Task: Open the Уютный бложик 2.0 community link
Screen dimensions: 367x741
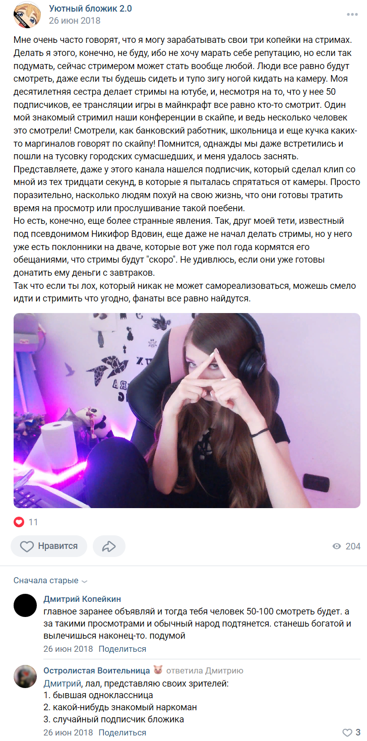Action: point(90,9)
